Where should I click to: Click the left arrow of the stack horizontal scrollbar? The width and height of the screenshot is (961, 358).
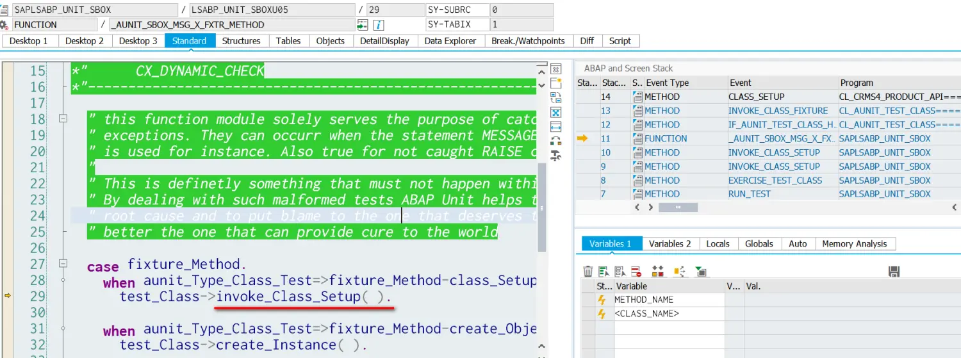click(x=637, y=207)
